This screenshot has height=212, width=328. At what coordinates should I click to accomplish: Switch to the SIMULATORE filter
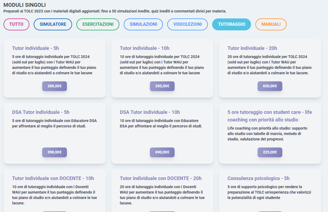(53, 24)
